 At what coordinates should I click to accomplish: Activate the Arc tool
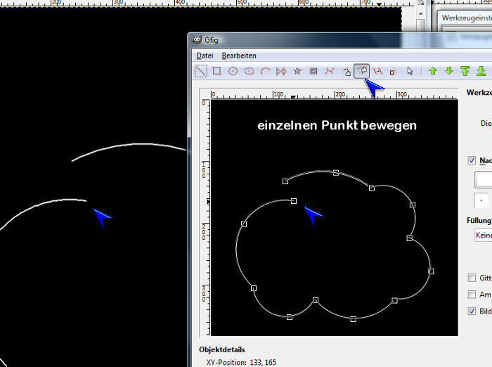[x=265, y=71]
